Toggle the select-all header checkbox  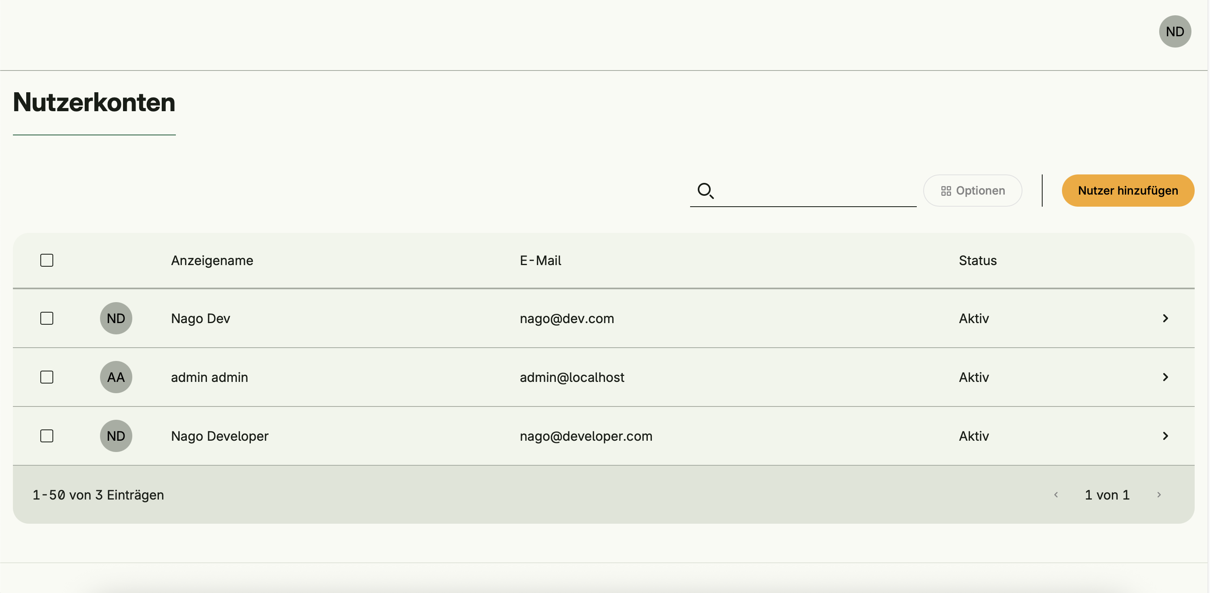(x=47, y=260)
